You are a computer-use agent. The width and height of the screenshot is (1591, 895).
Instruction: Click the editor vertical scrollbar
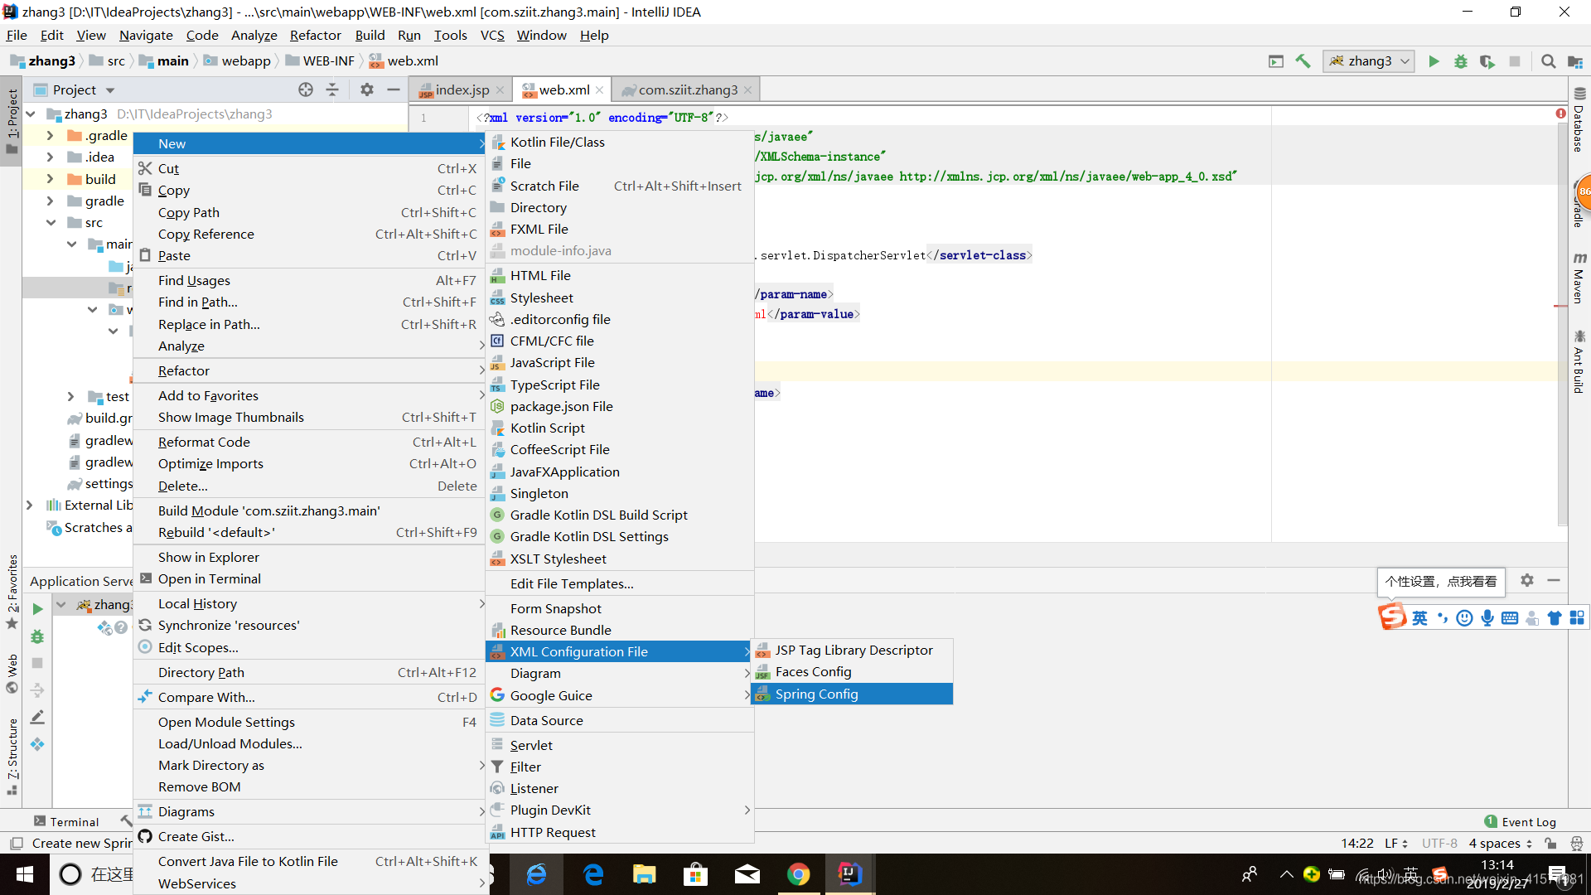click(1561, 323)
